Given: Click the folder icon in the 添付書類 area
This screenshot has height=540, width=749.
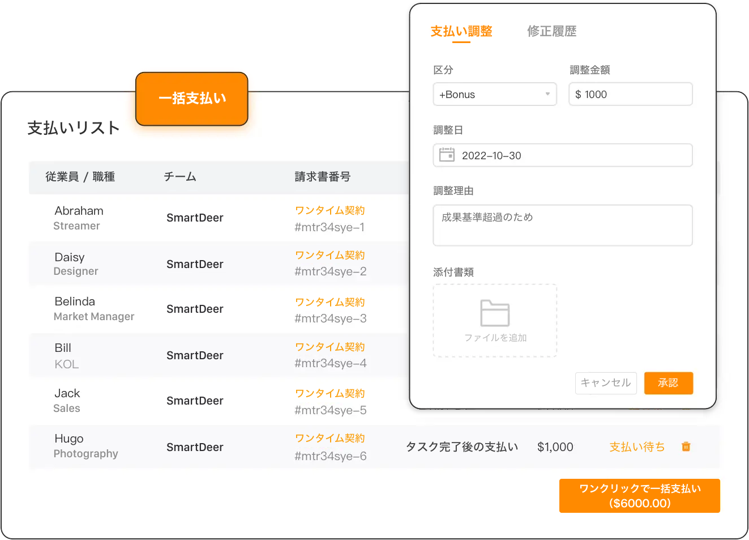Looking at the screenshot, I should 495,311.
